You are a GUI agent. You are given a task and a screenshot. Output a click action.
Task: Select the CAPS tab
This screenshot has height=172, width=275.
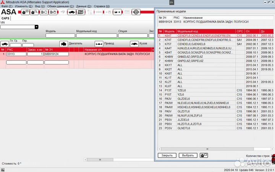click(5, 18)
